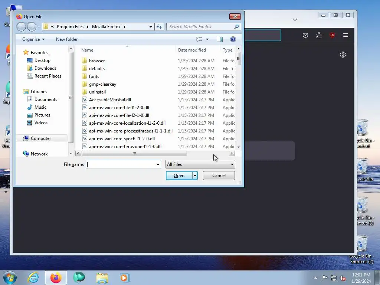Open the Organize dropdown menu
This screenshot has width=380, height=285.
[33, 39]
